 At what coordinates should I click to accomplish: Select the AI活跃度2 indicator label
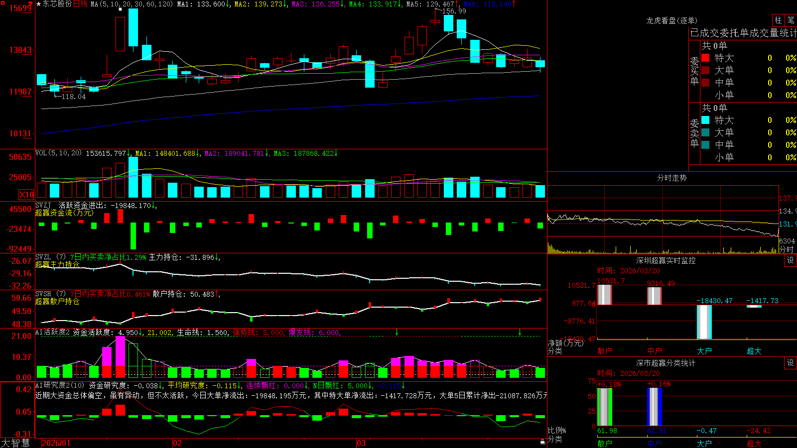click(52, 332)
